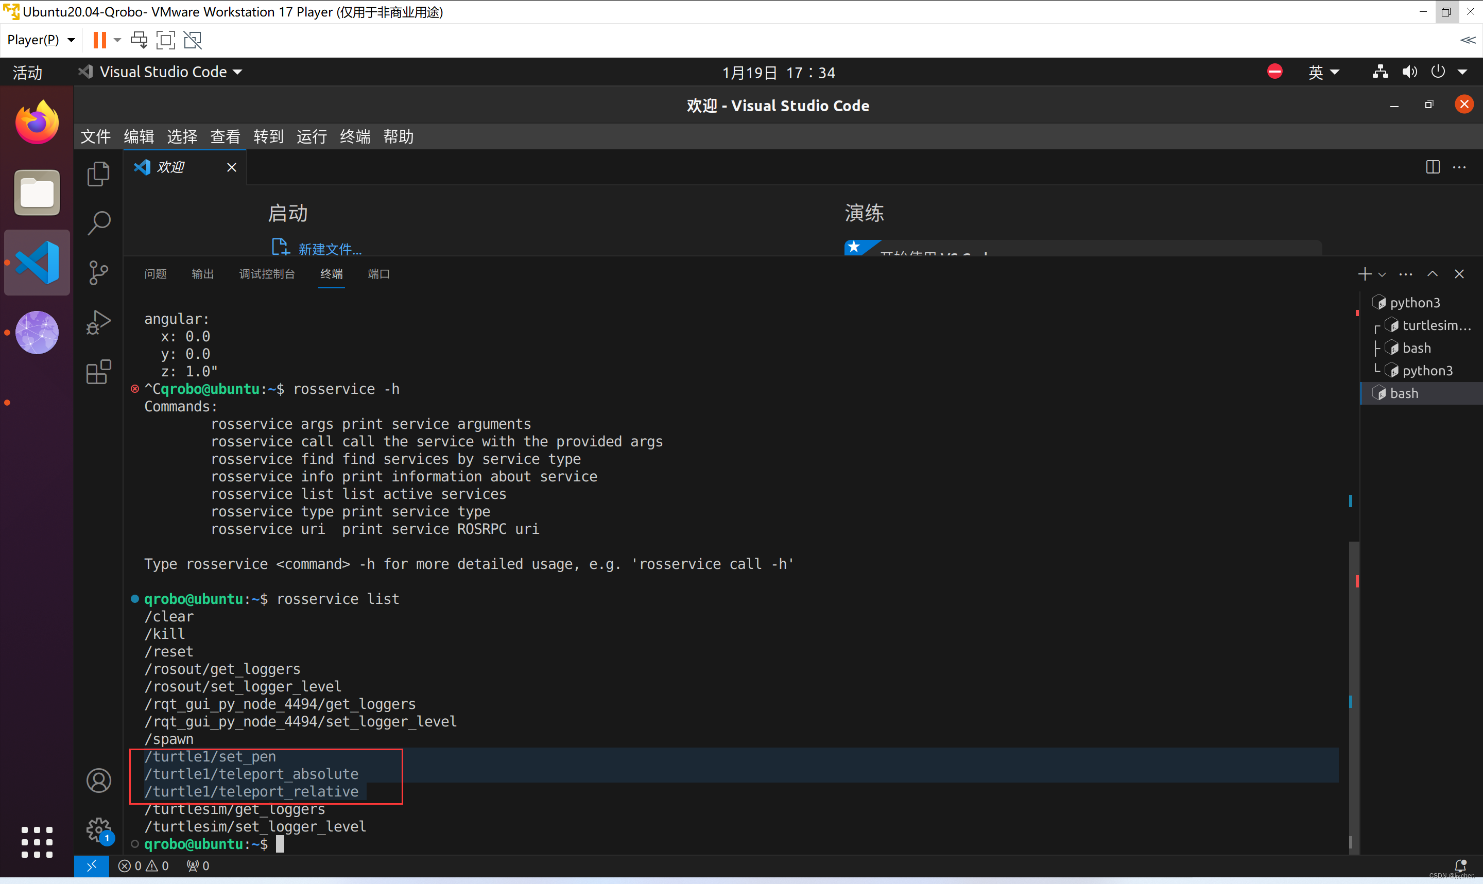The height and width of the screenshot is (884, 1483).
Task: Open the Search view in activity bar
Action: (99, 223)
